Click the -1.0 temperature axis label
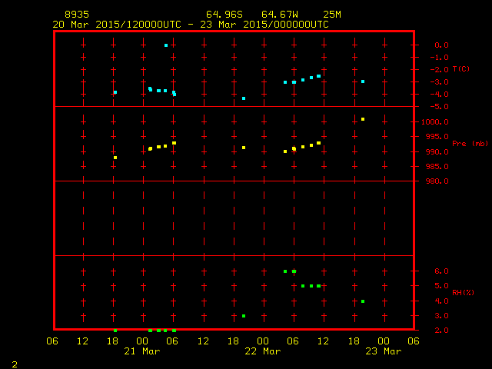Image resolution: width=492 pixels, height=369 pixels. coord(439,58)
